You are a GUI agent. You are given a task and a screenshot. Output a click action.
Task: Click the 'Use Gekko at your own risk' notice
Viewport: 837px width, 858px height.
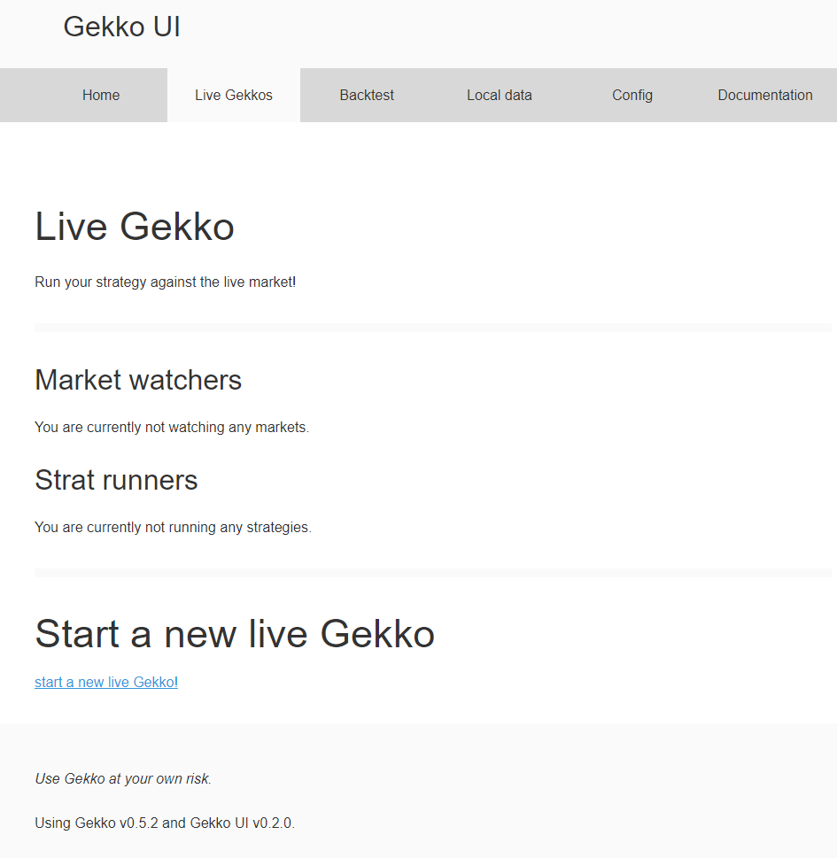(x=123, y=779)
